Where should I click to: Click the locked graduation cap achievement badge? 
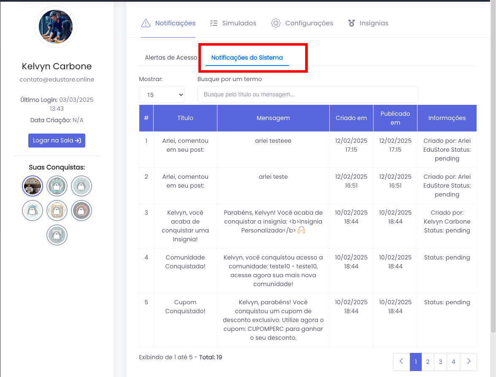[x=33, y=210]
